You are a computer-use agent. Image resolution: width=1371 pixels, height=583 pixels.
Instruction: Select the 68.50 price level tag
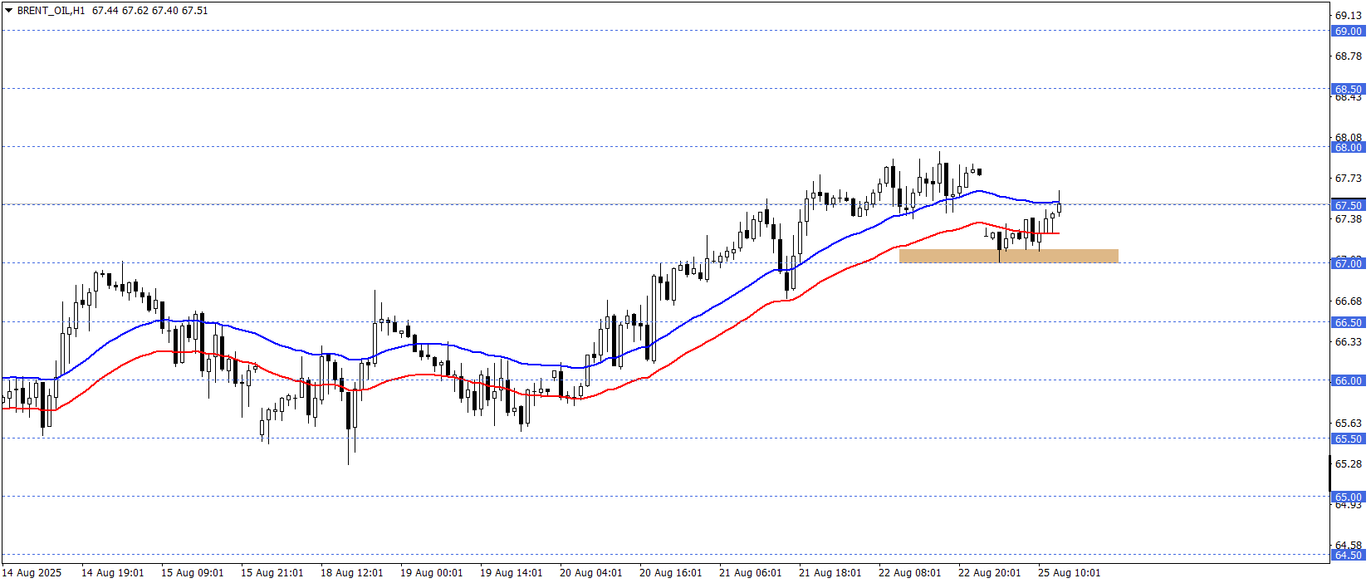tap(1348, 89)
